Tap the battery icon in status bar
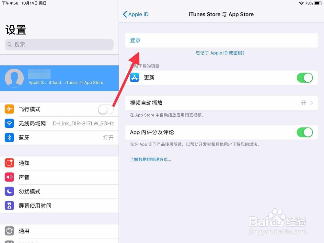Image resolution: width=324 pixels, height=243 pixels. click(x=318, y=3)
